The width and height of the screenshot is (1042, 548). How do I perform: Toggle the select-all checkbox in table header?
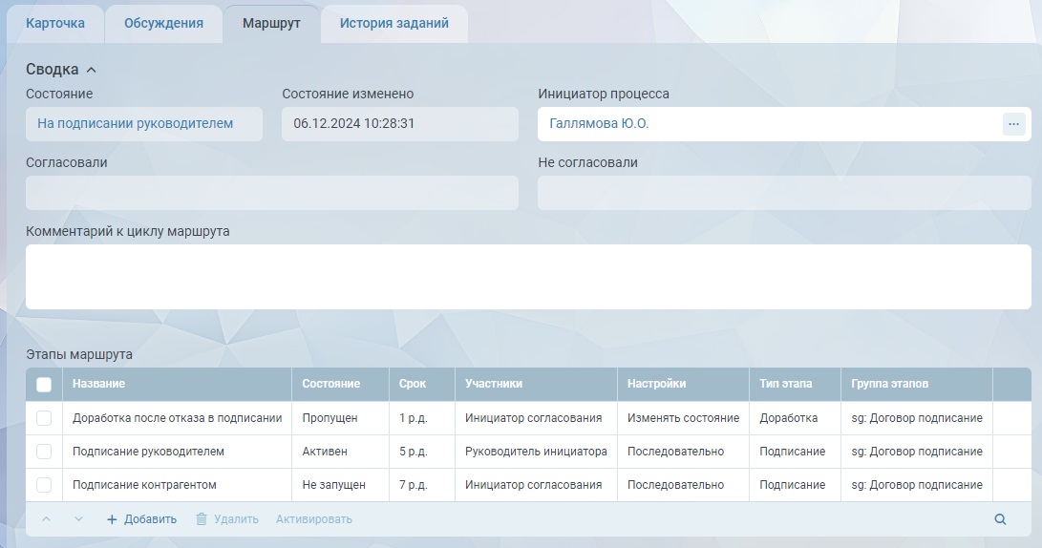pos(44,384)
